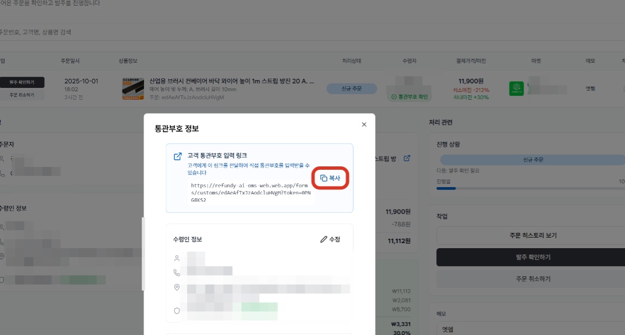Screen dimensions: 625x335
Task: Click 주문 취소하기 in the order row
Action: tap(22, 95)
